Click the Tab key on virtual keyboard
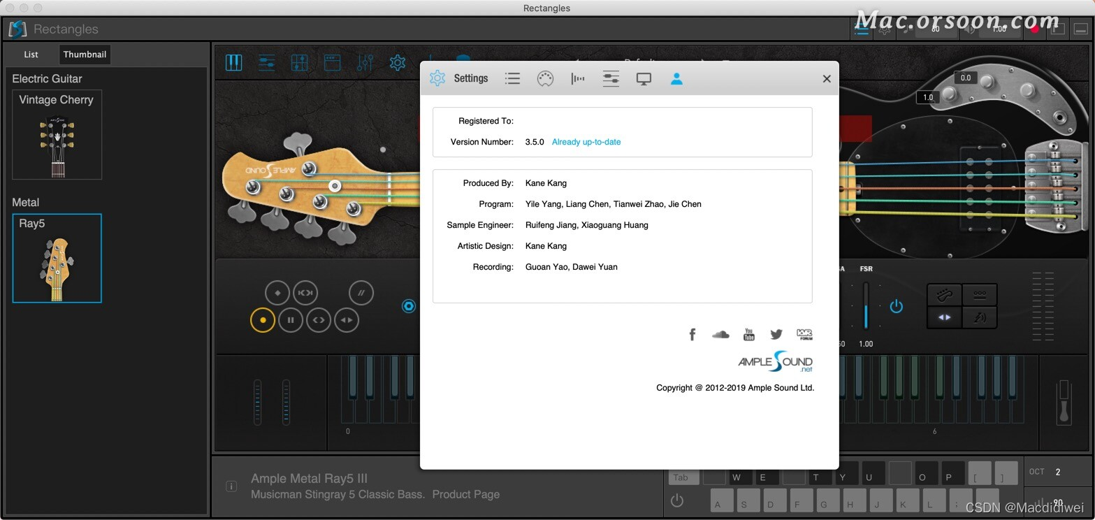Image resolution: width=1095 pixels, height=520 pixels. 683,477
